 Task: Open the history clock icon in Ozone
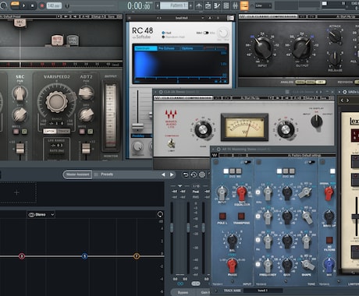pos(194,174)
